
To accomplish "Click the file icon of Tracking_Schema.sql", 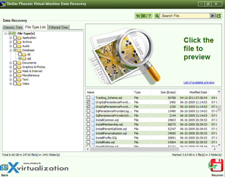I will 93,98.
